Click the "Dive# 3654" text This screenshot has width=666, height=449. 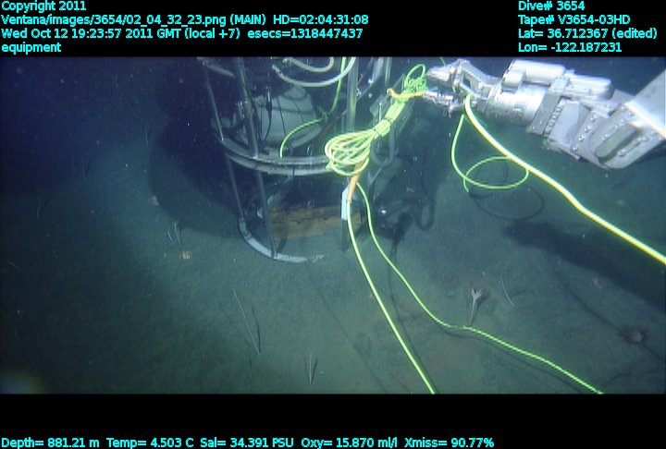tap(551, 6)
